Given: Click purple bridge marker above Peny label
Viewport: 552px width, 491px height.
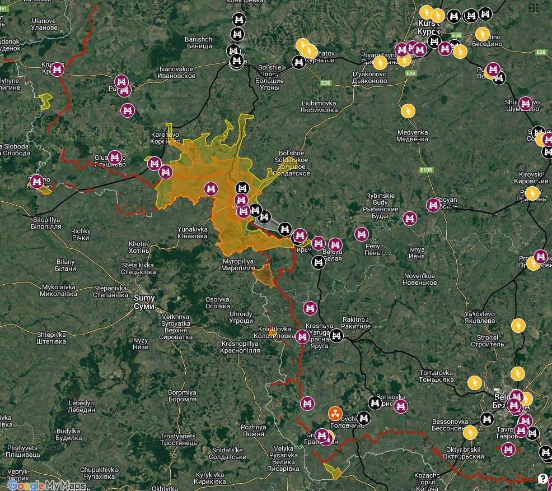Looking at the screenshot, I should tap(362, 234).
